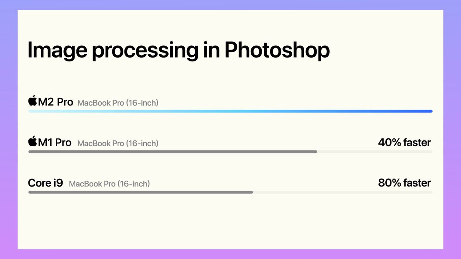Click the light cyan start of M2 Pro bar
The height and width of the screenshot is (259, 461).
[x=38, y=111]
